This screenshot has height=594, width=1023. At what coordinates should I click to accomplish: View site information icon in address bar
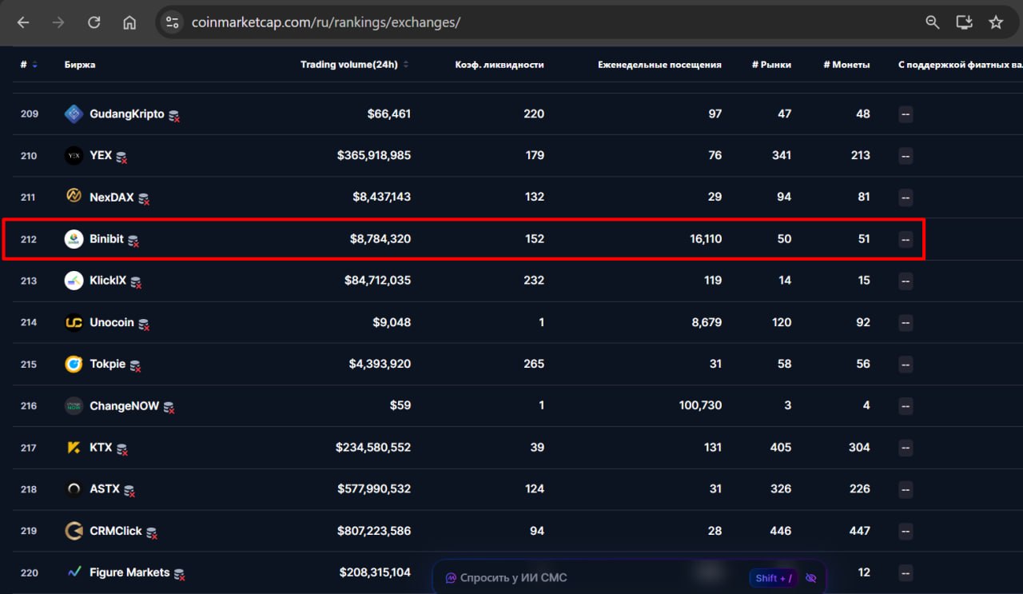point(172,22)
